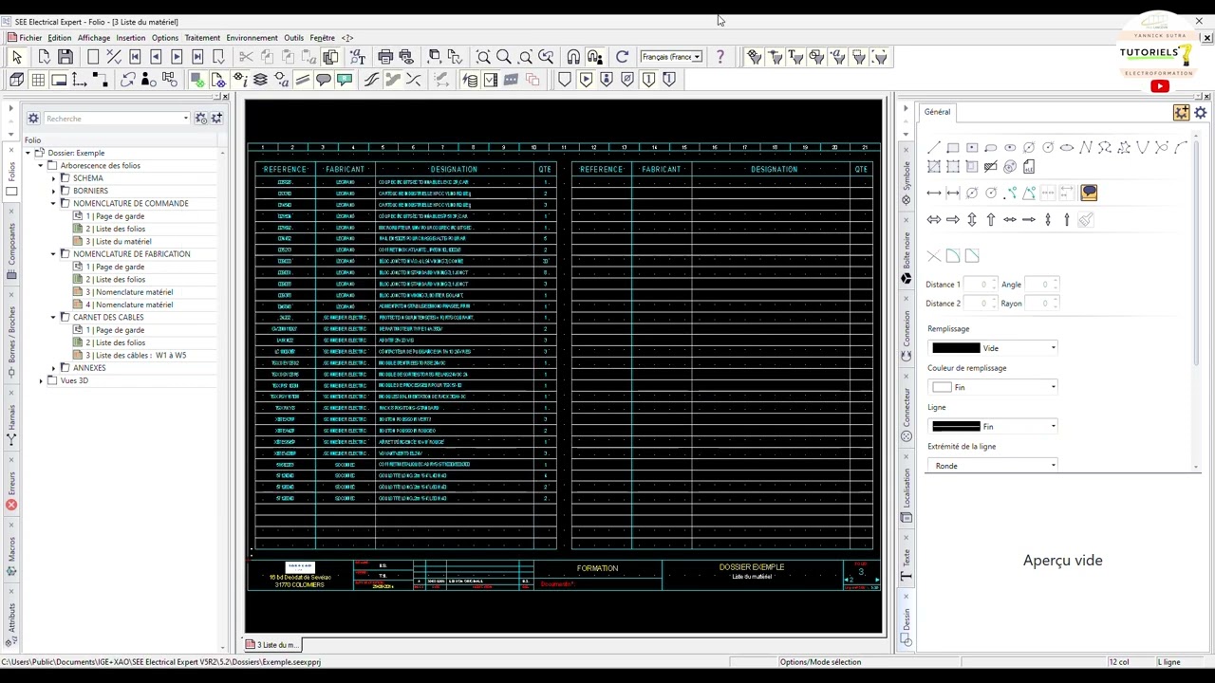Click the grey speech bubble icon
This screenshot has height=683, width=1215.
click(x=324, y=80)
